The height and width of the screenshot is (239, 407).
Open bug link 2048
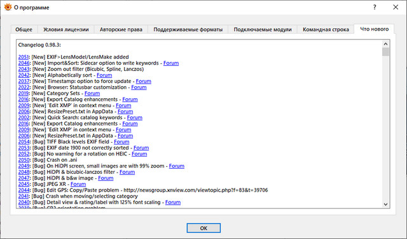click(x=24, y=172)
